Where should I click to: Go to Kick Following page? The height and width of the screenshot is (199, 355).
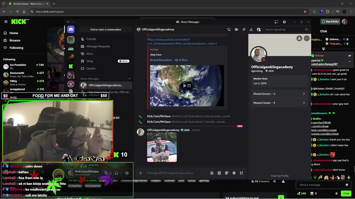click(x=13, y=48)
